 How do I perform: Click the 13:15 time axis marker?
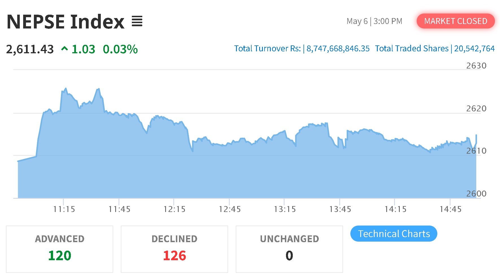pos(285,209)
